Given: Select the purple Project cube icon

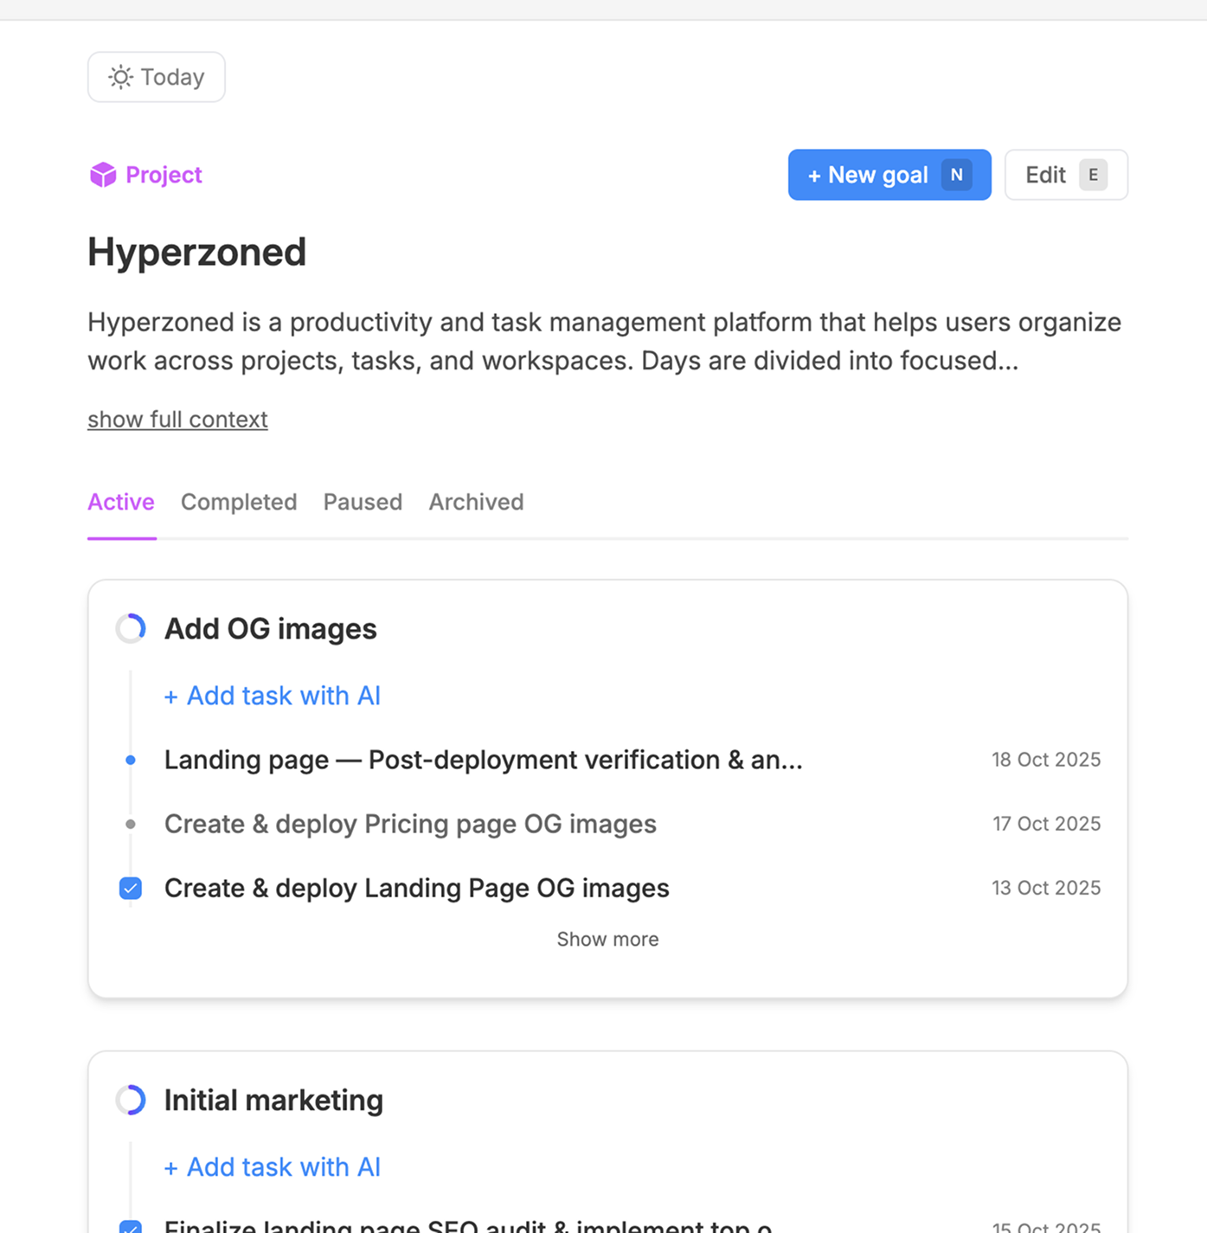Looking at the screenshot, I should click(x=103, y=174).
